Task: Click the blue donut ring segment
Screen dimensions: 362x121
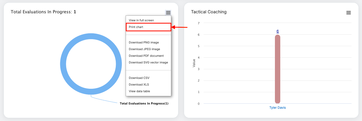Action: pyautogui.click(x=63, y=64)
